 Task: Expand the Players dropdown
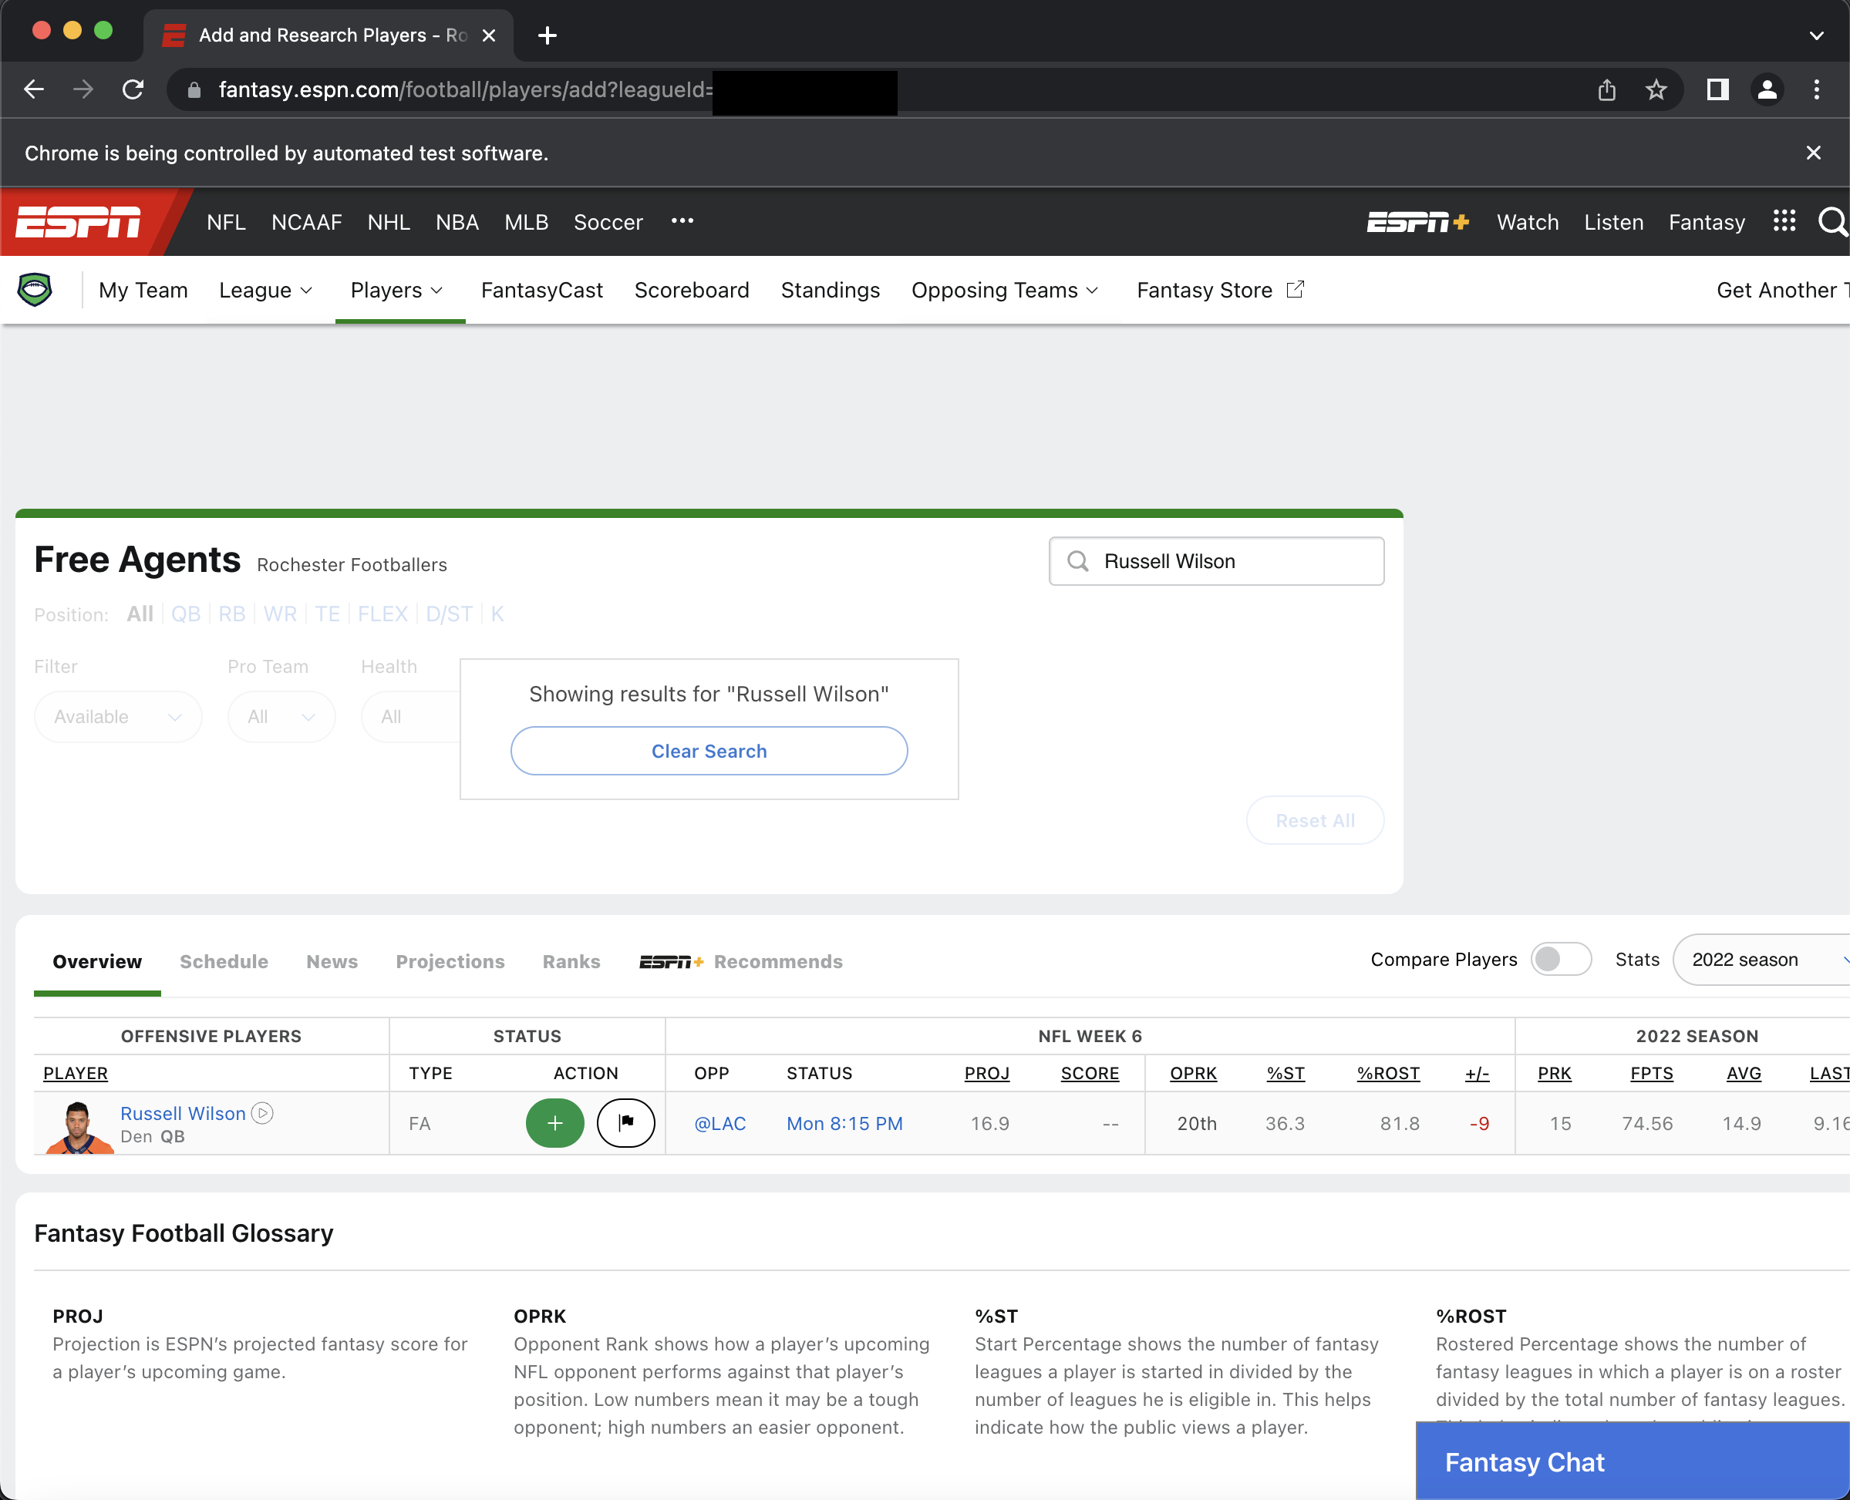397,291
